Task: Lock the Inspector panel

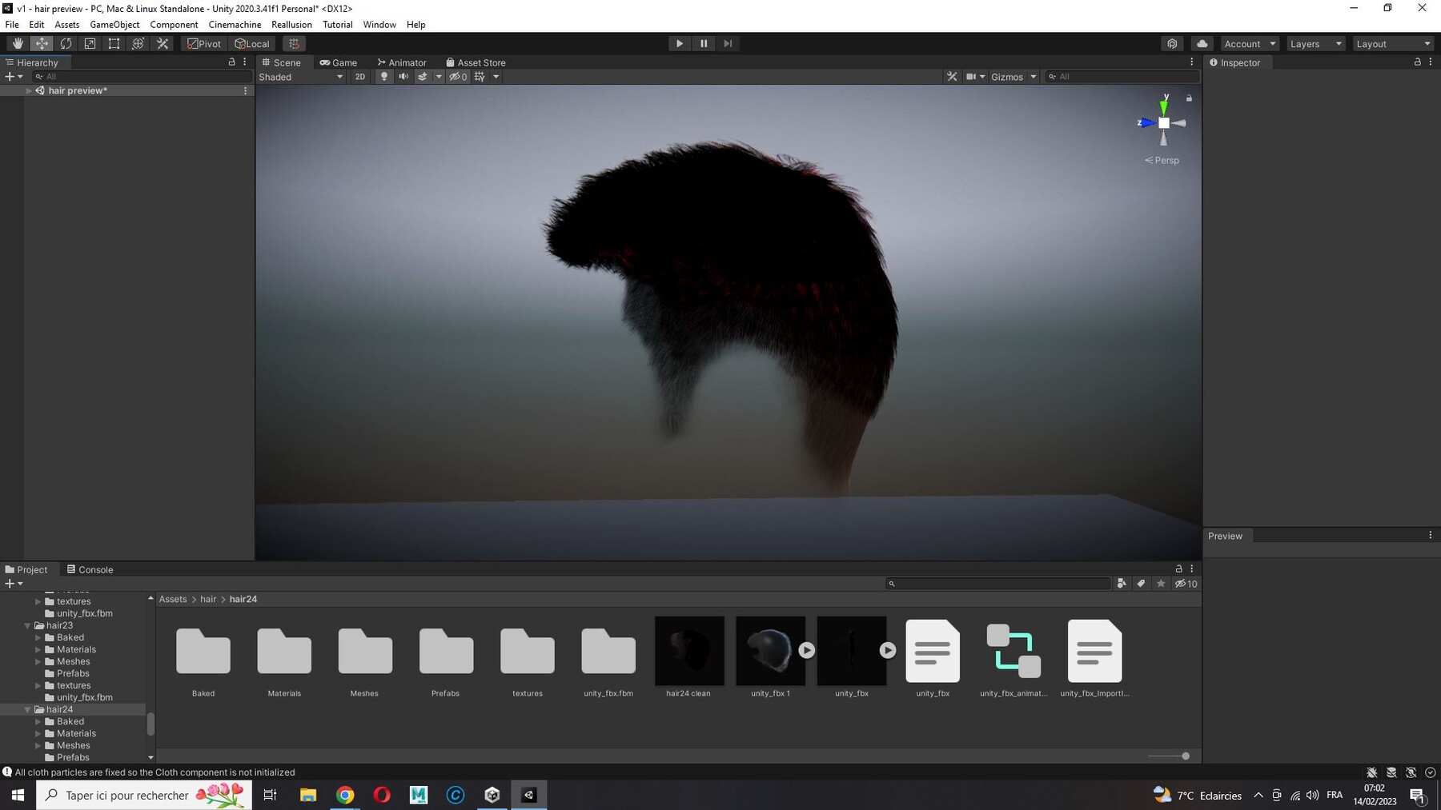Action: [1418, 62]
